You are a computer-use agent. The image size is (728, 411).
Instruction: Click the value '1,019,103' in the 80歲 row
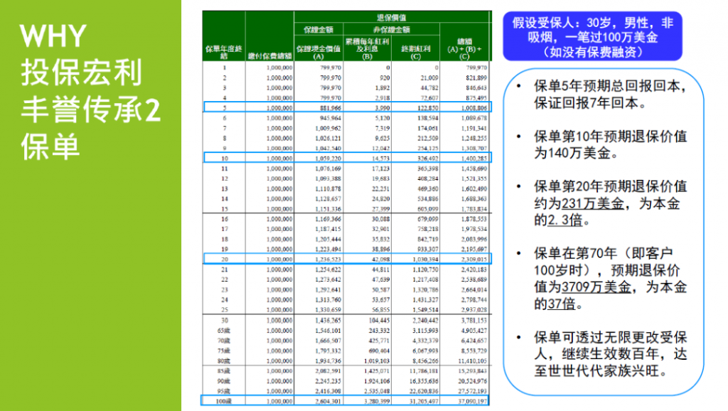click(x=377, y=361)
